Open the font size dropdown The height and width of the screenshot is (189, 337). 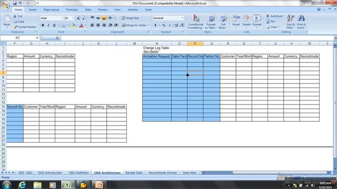click(73, 18)
